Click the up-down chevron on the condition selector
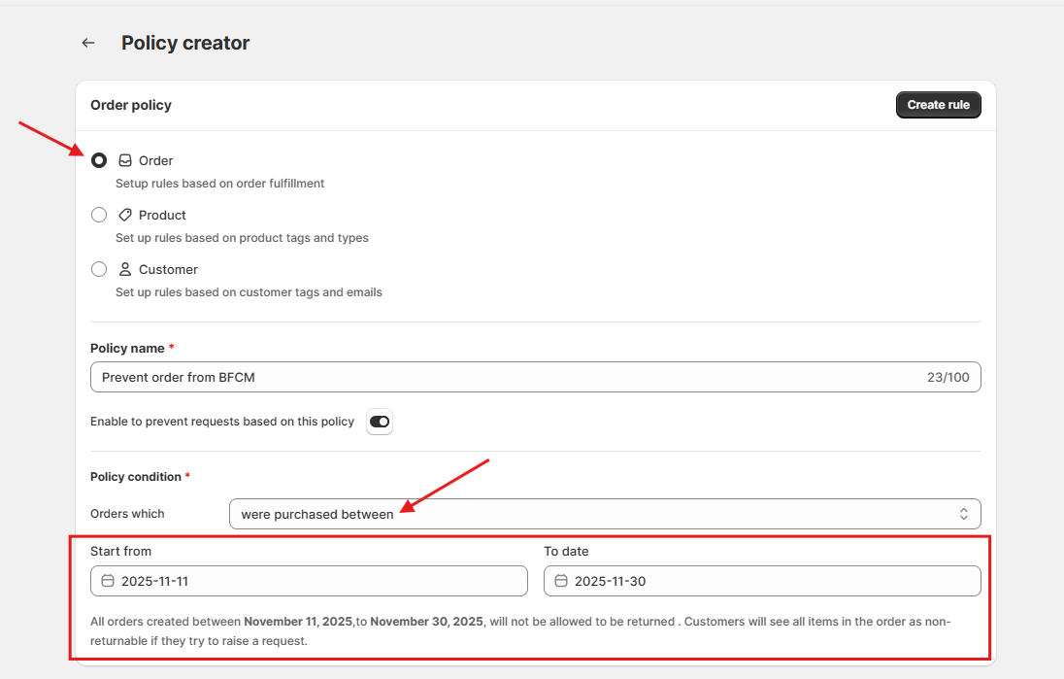Viewport: 1064px width, 679px height. [963, 514]
